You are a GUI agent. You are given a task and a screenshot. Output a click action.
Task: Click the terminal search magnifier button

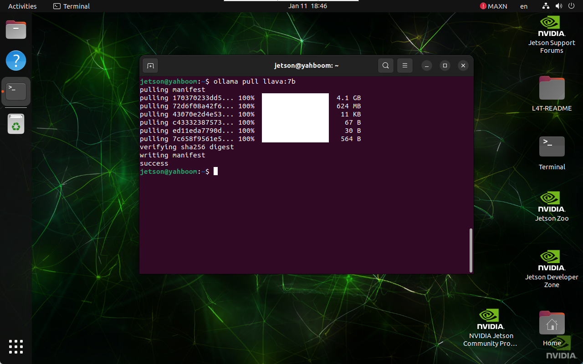pyautogui.click(x=385, y=66)
